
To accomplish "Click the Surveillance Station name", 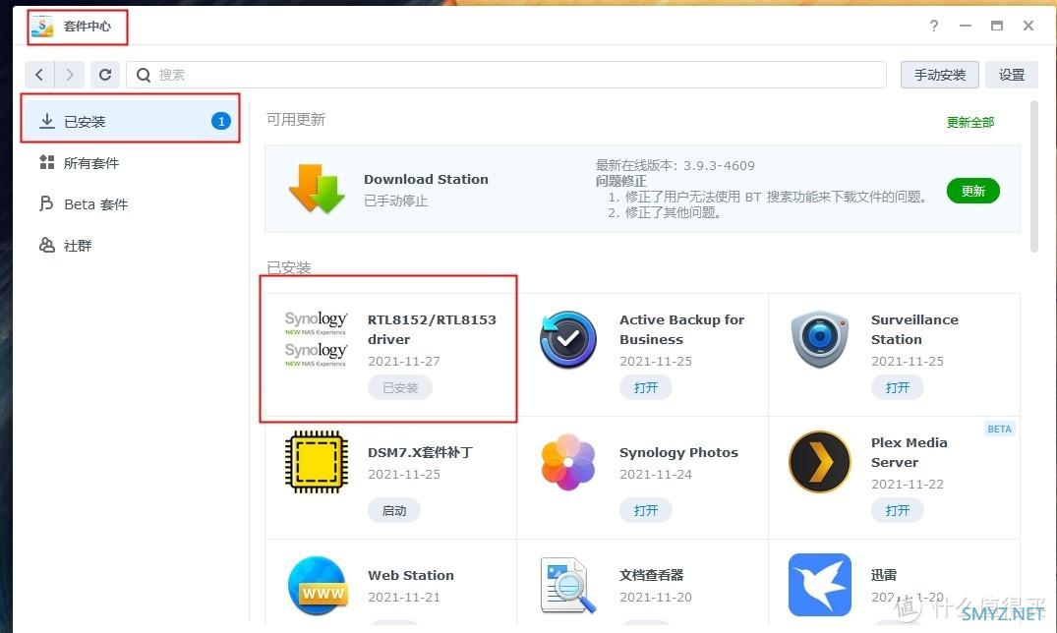I will [914, 329].
